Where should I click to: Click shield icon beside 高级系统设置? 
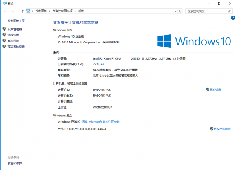pos(4,47)
